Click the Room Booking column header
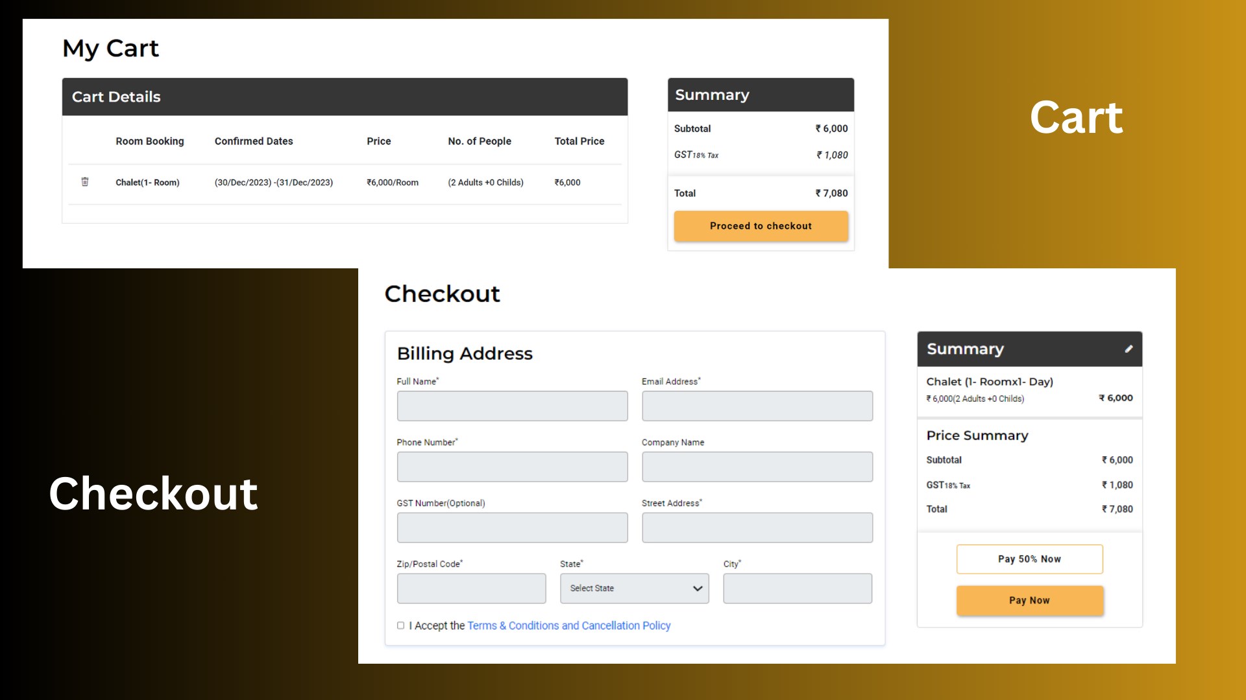Viewport: 1246px width, 700px height. (149, 141)
